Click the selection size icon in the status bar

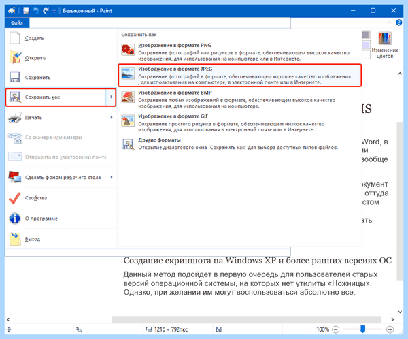(x=80, y=329)
